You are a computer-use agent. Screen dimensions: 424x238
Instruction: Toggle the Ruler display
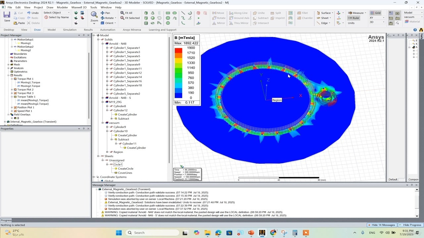354,18
